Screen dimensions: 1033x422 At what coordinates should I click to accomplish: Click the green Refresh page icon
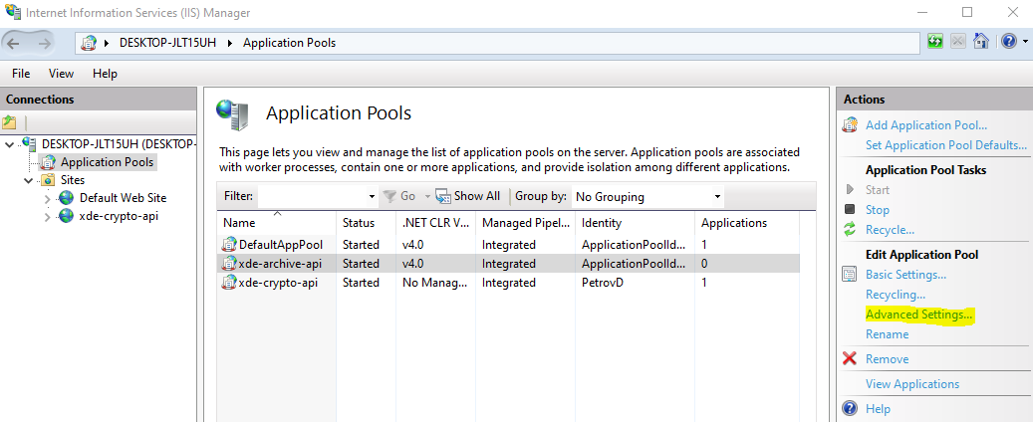935,42
